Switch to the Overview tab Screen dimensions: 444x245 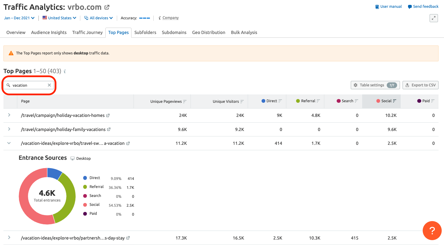[16, 33]
